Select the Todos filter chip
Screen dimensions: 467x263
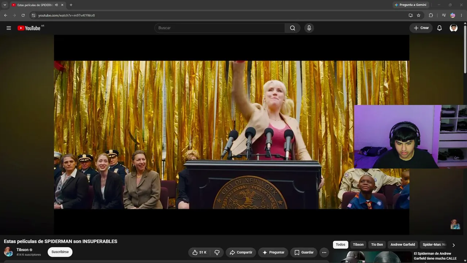click(340, 245)
